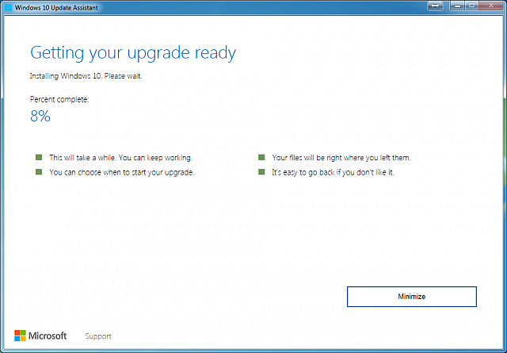Click the Windows logo in title bar
The width and height of the screenshot is (507, 353).
pos(9,7)
